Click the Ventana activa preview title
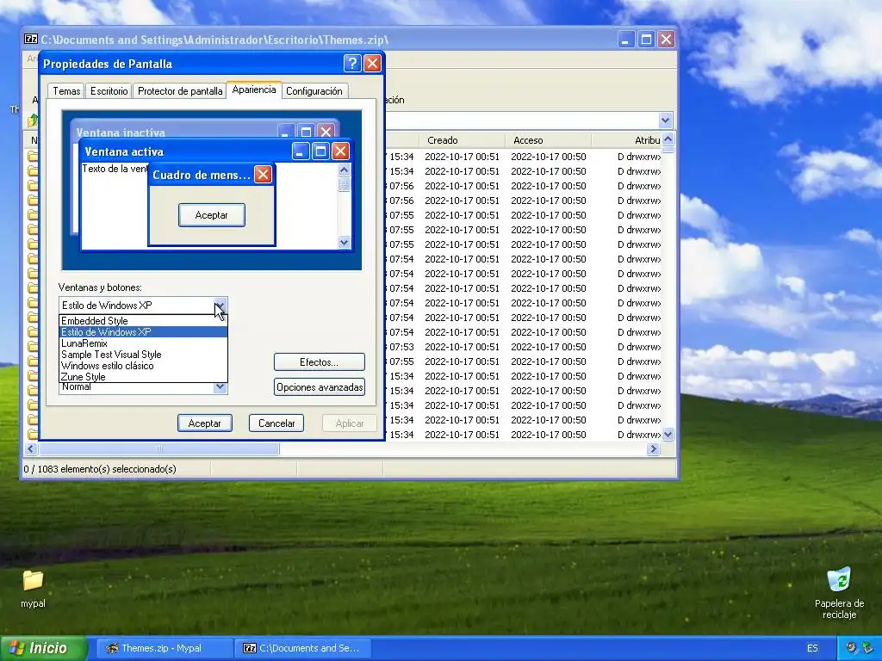The height and width of the screenshot is (661, 882). click(124, 151)
